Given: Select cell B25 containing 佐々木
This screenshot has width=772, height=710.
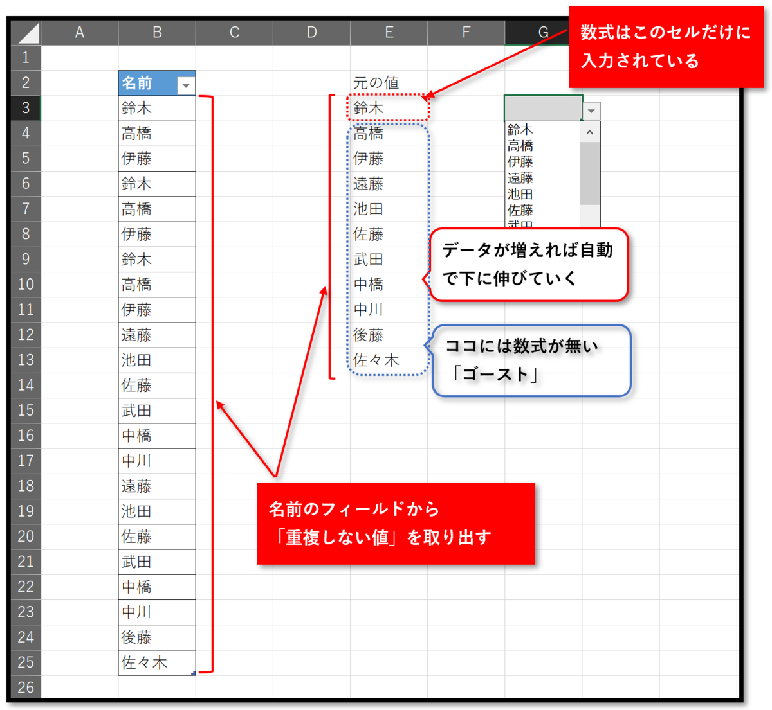Looking at the screenshot, I should click(x=157, y=662).
